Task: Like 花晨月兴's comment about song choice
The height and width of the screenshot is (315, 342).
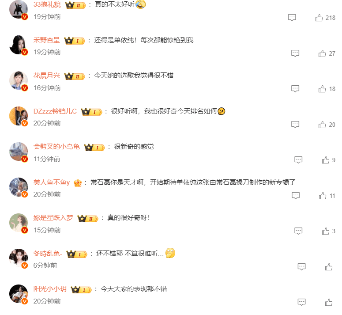Action: 322,89
